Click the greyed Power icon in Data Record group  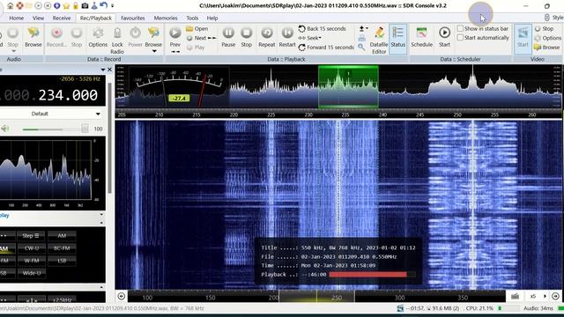(x=135, y=37)
